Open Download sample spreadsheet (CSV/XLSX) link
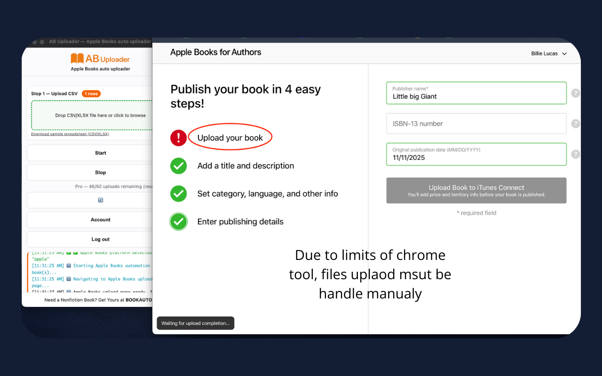 70,134
